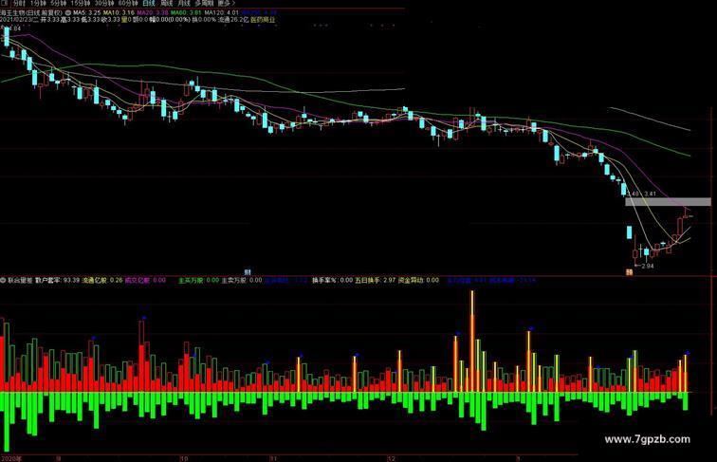
Task: Click the small square icon at top-left
Action: click(x=5, y=3)
